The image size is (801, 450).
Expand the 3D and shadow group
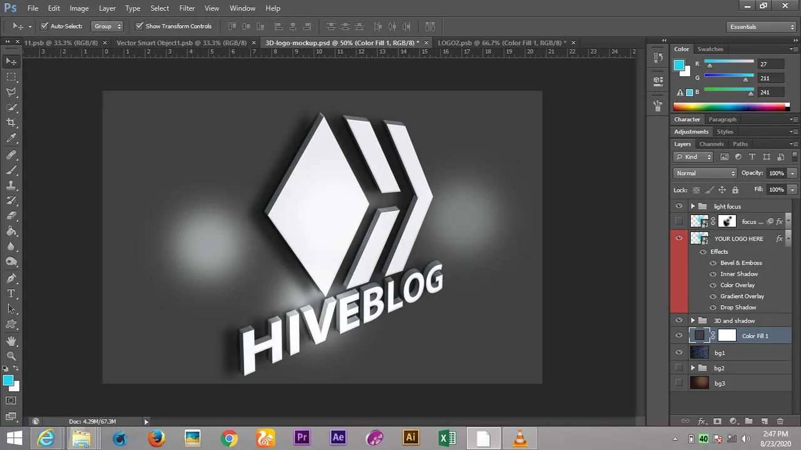pyautogui.click(x=692, y=321)
